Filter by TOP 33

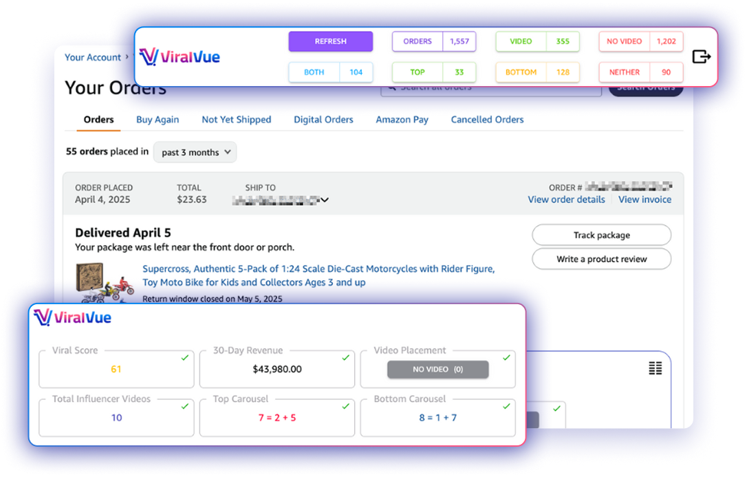(434, 72)
